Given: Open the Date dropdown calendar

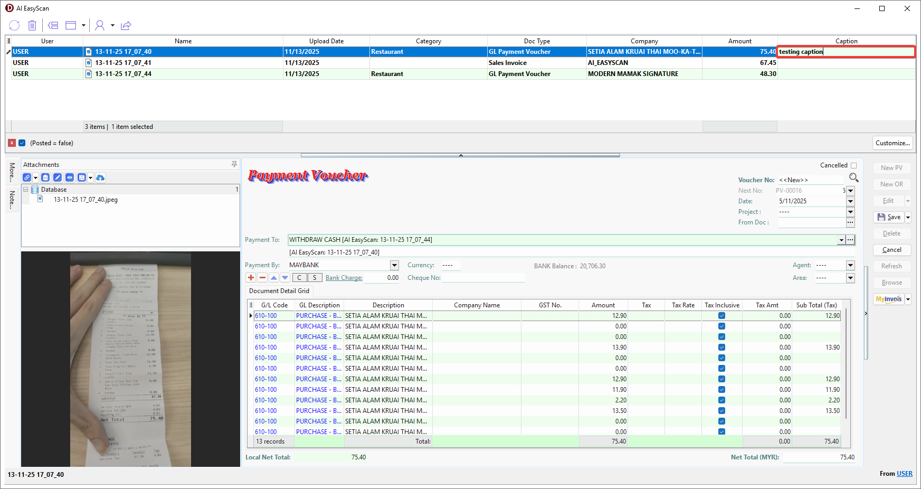Looking at the screenshot, I should [850, 201].
